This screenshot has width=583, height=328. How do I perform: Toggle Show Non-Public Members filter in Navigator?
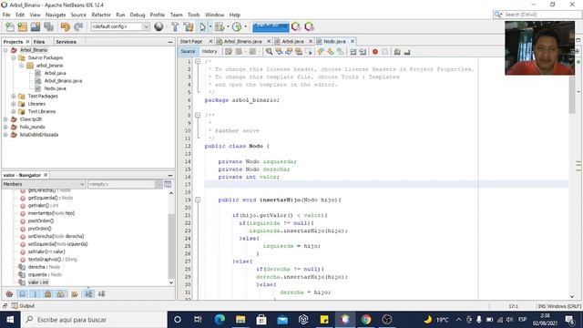(x=48, y=293)
